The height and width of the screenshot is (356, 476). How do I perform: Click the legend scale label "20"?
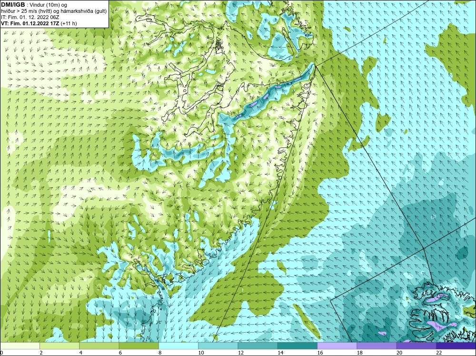399,353
